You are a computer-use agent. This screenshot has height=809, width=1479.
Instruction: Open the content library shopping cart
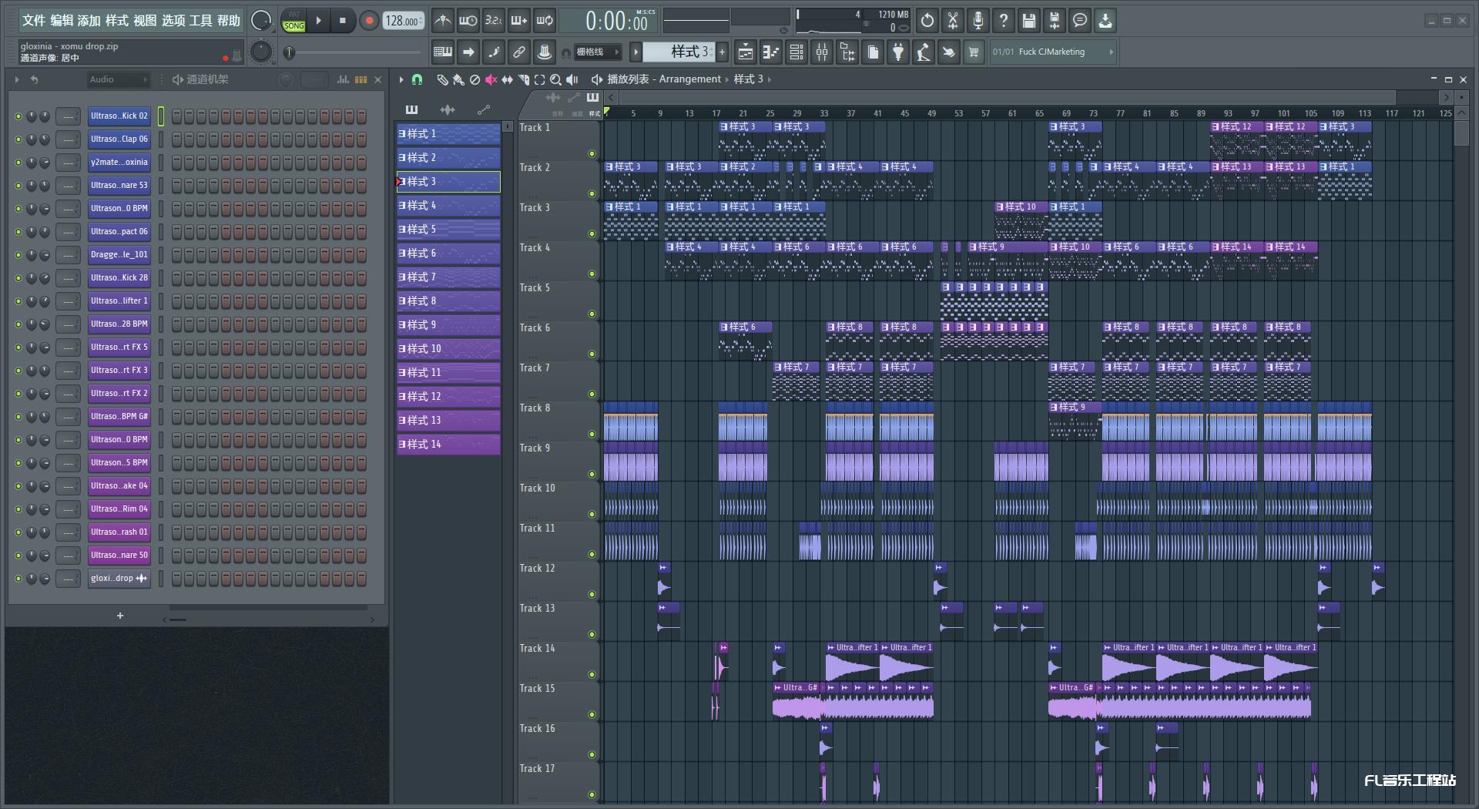pos(974,52)
